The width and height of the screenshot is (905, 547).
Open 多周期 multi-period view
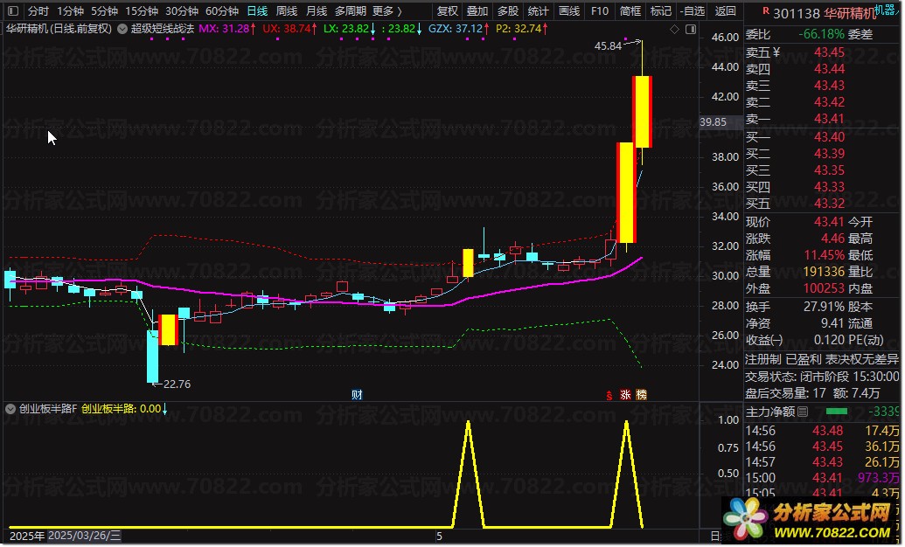pyautogui.click(x=351, y=11)
